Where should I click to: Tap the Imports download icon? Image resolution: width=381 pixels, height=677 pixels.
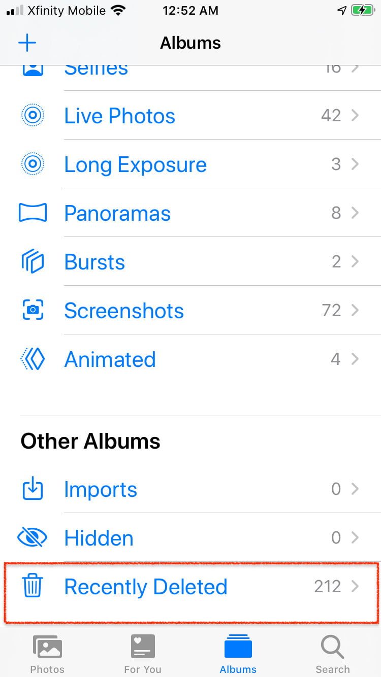(x=33, y=489)
